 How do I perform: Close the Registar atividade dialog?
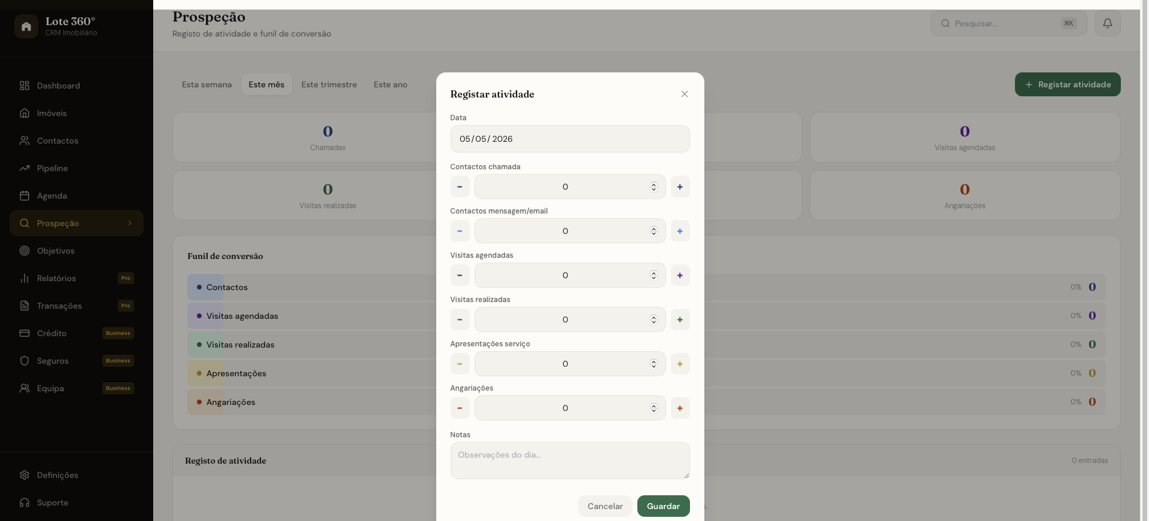[685, 94]
